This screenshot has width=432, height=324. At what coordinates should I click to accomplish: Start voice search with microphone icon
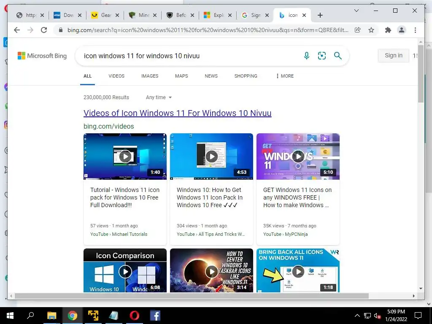(x=306, y=56)
